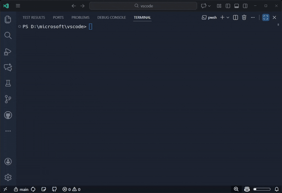The image size is (282, 193).
Task: Click errors and warnings count in status bar
Action: 72,189
